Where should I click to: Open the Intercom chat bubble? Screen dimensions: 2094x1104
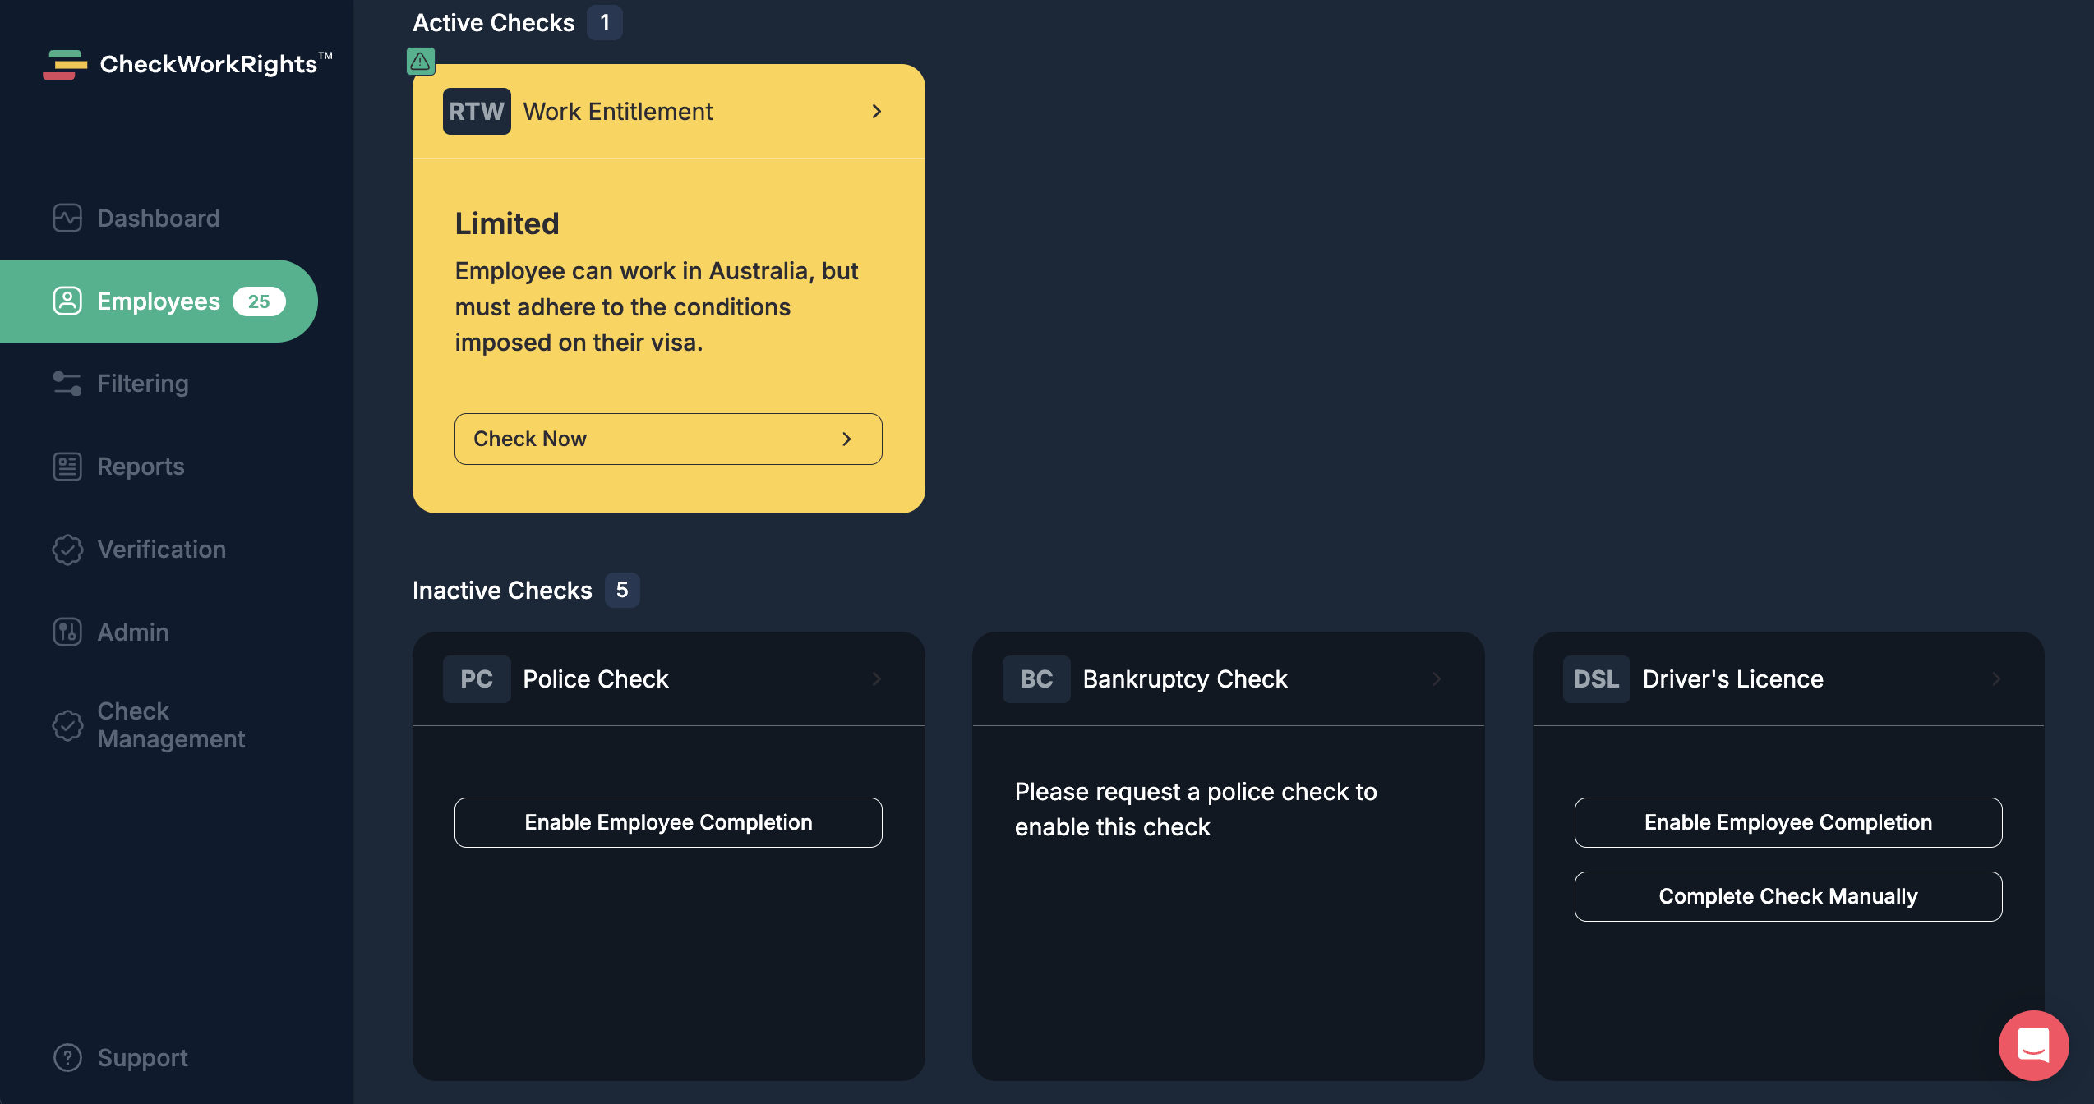coord(2033,1045)
